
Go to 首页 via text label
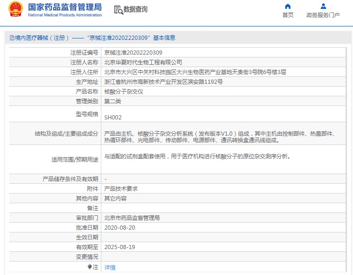tap(288, 15)
